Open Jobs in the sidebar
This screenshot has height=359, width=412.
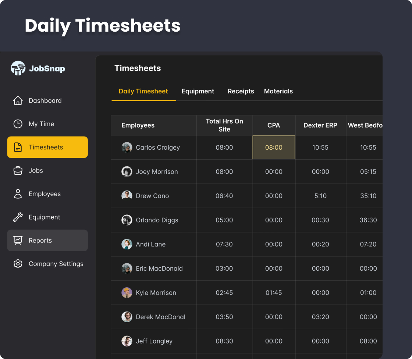[x=47, y=171]
